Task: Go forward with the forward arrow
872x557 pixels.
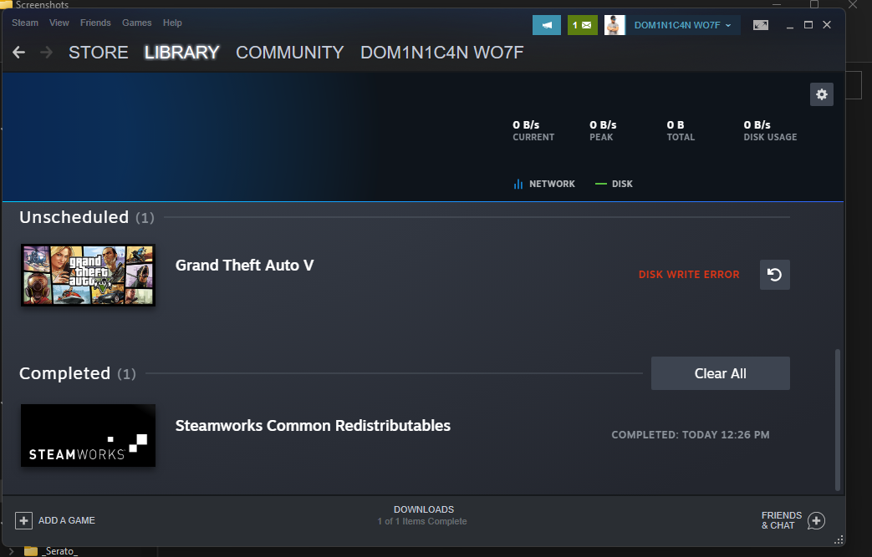Action: [x=47, y=53]
